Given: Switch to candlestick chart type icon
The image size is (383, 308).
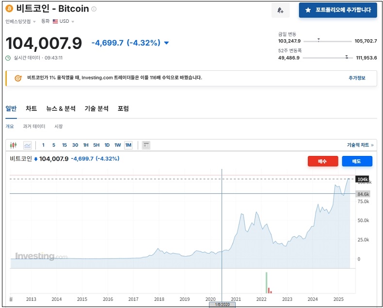Looking at the screenshot, I should click(14, 145).
